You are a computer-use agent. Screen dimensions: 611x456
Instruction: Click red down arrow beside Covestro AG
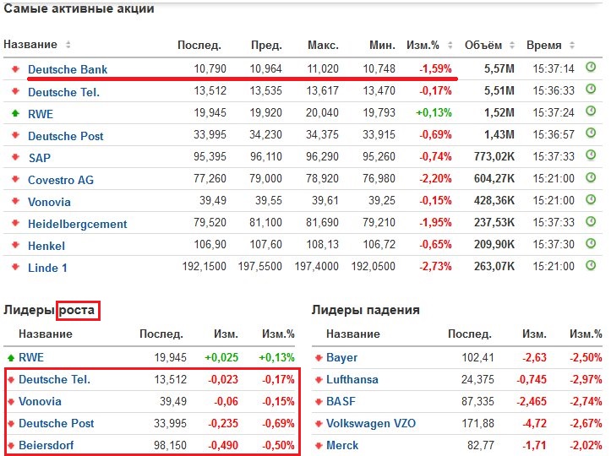coord(14,180)
